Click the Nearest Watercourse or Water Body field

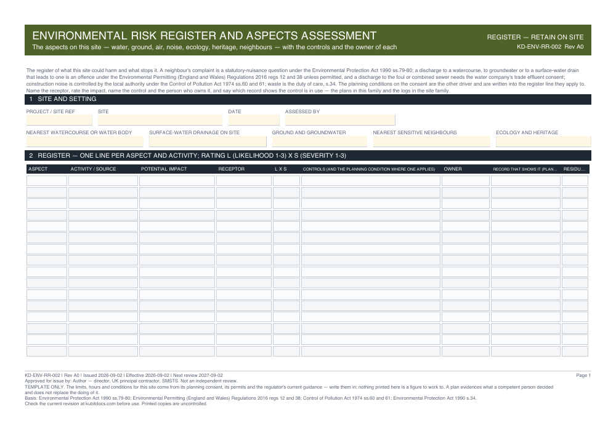[x=85, y=142]
